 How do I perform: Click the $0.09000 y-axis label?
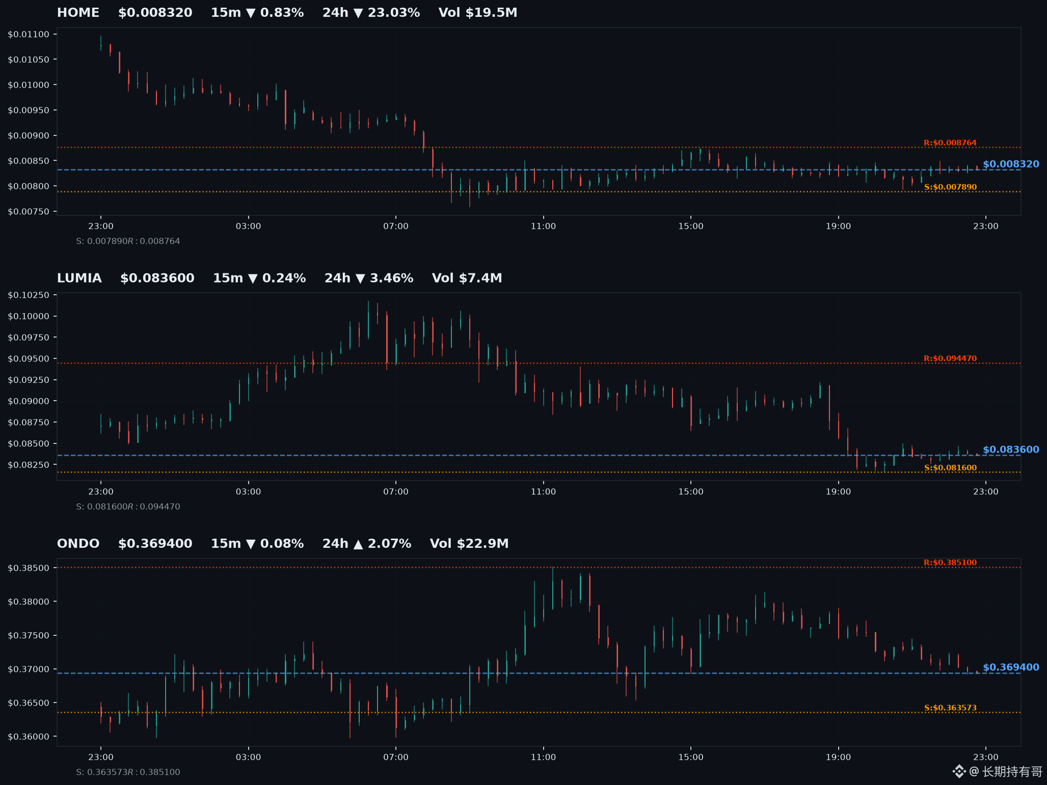29,401
